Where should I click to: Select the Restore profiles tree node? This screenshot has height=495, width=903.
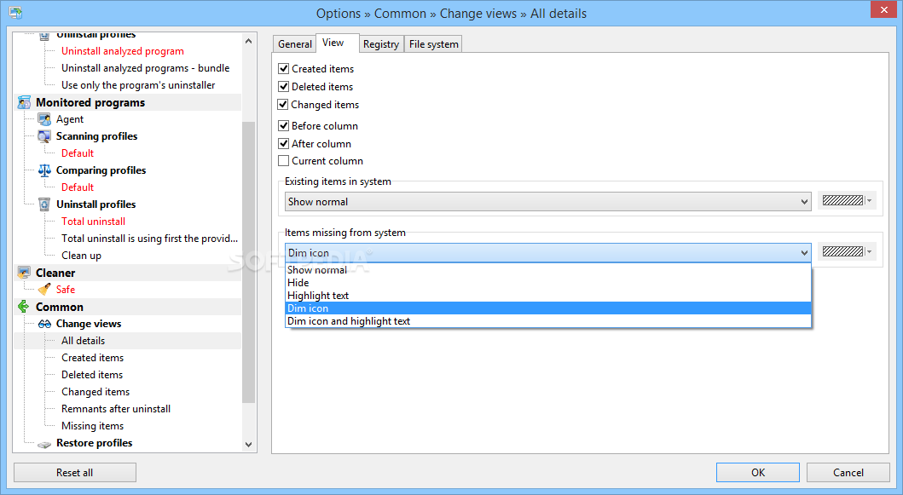(x=95, y=443)
